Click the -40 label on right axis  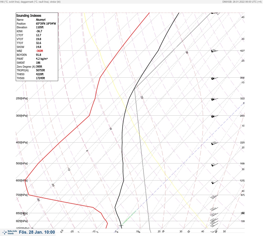pos(243,17)
